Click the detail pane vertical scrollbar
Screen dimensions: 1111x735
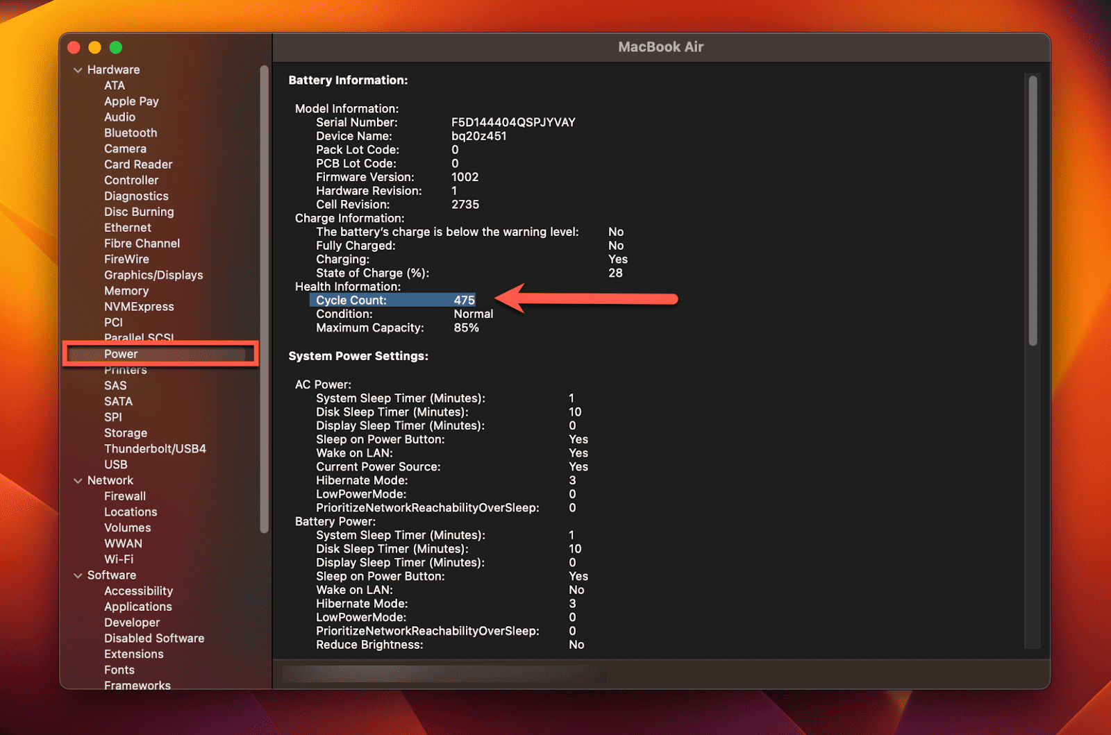pyautogui.click(x=1033, y=210)
